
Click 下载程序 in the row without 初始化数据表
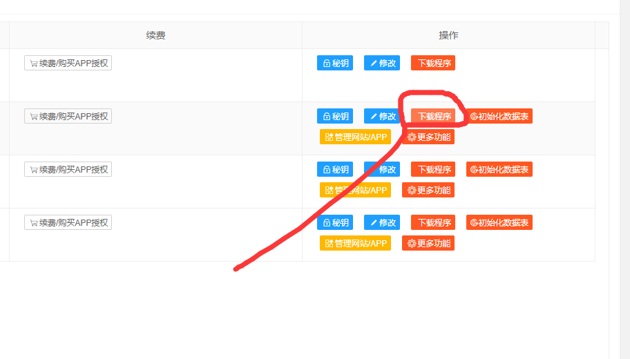tap(433, 63)
